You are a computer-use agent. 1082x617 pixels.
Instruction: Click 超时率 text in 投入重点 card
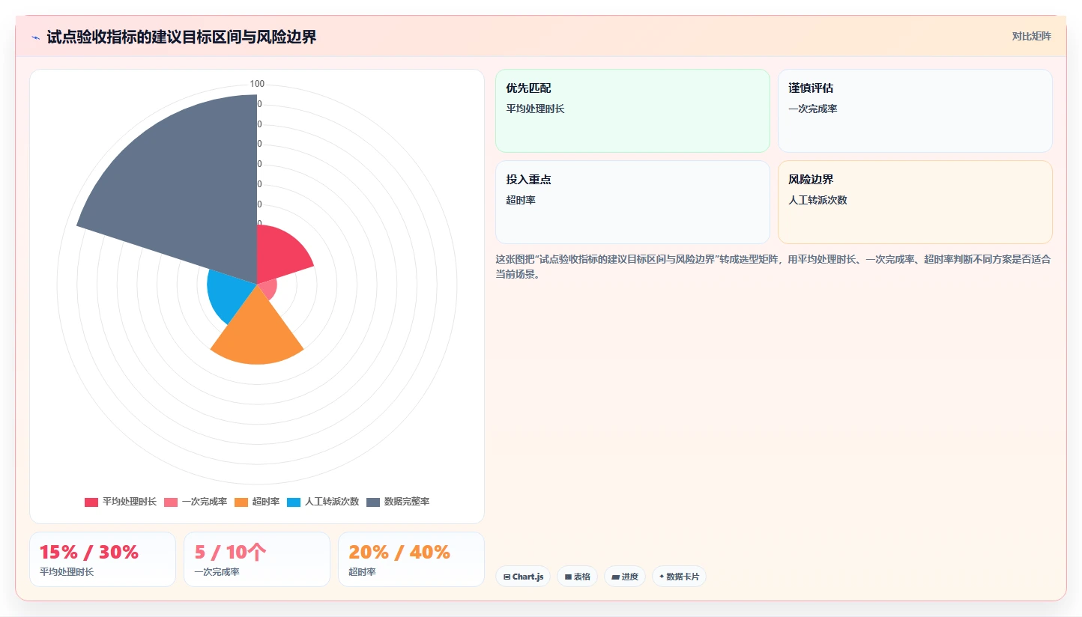click(x=521, y=200)
